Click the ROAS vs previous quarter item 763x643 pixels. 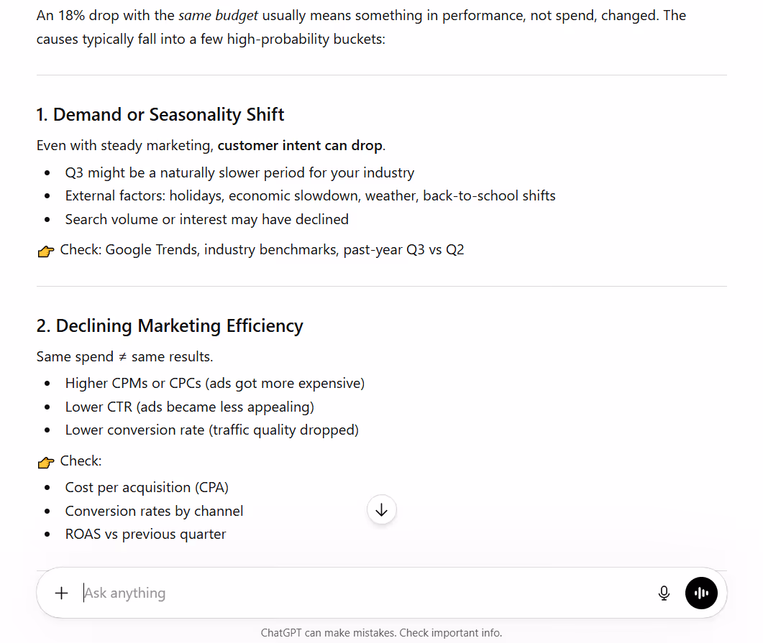pos(145,534)
